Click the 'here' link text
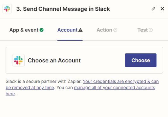The image size is (168, 117). click(10, 94)
